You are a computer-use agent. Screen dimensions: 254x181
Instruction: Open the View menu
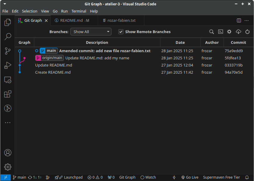(45, 11)
